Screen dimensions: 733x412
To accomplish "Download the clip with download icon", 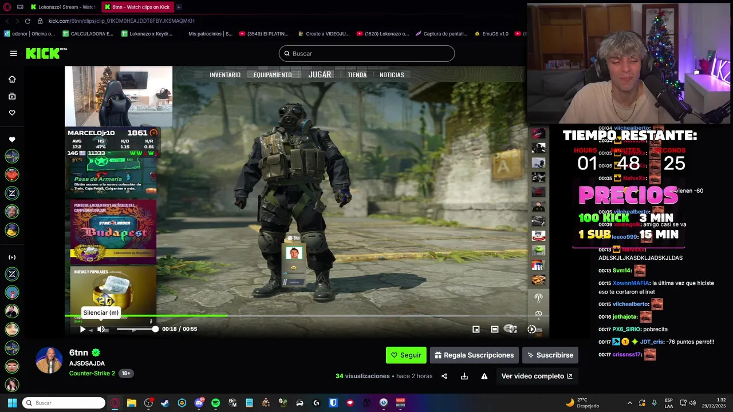I will tap(464, 376).
